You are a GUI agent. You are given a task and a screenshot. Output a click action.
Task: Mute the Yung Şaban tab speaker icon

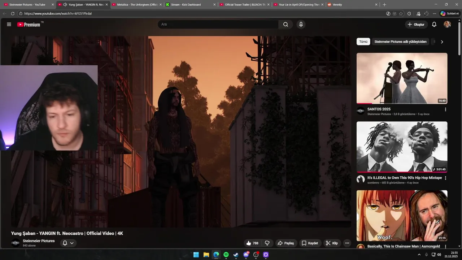[x=65, y=5]
